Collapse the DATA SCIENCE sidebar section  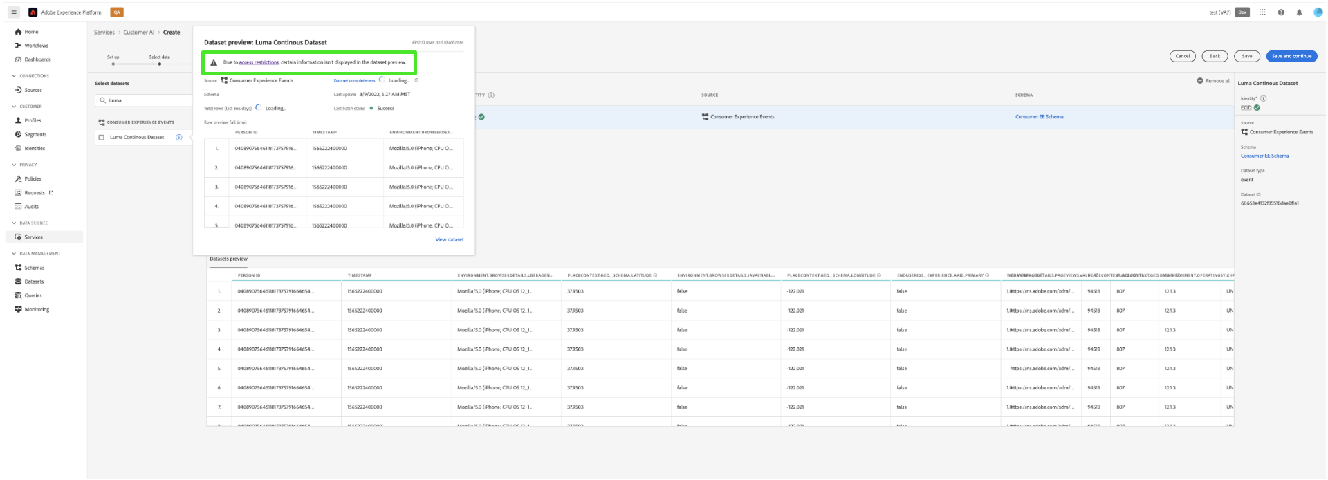tap(14, 223)
